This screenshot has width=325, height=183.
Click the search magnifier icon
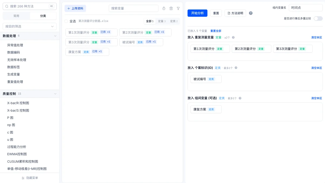tap(7, 6)
